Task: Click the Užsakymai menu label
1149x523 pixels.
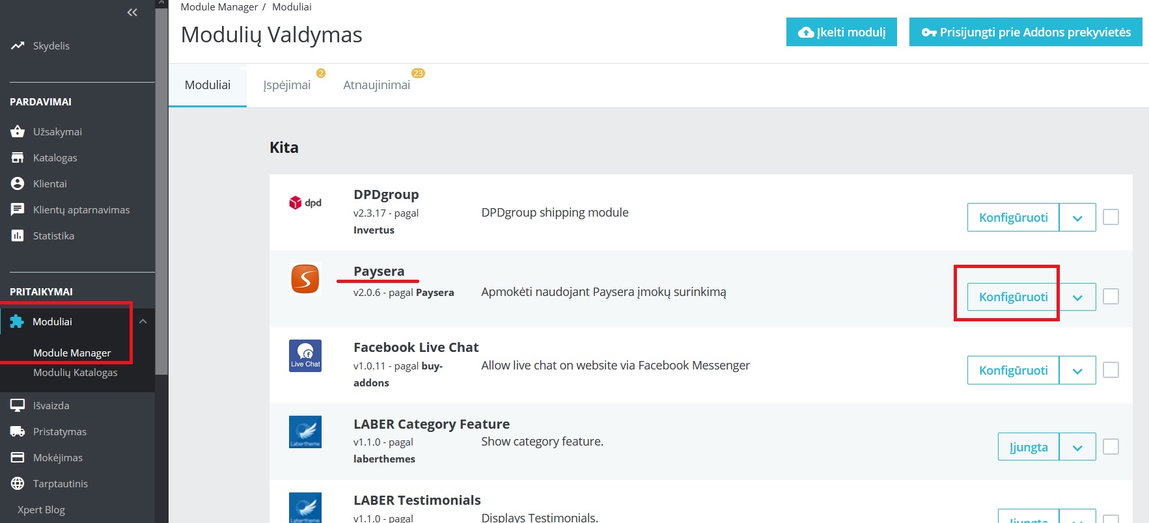Action: point(57,131)
